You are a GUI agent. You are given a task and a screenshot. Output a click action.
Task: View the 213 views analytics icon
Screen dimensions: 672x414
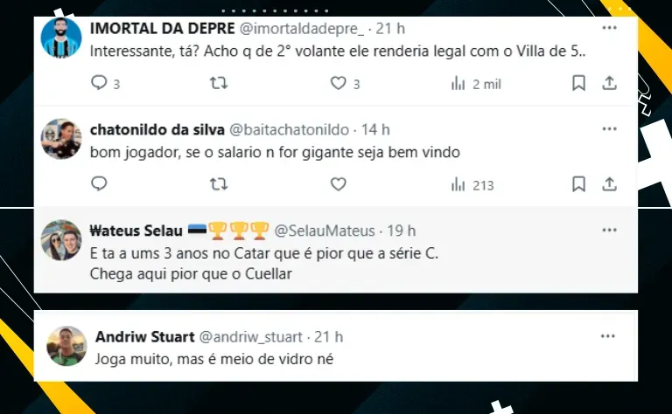[458, 184]
